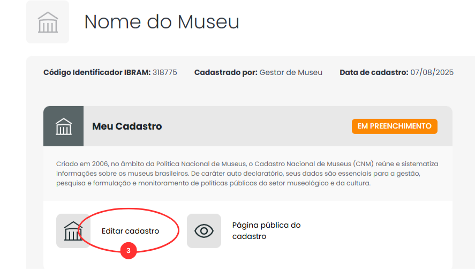Click the museum logo beside Nome do Museu
The width and height of the screenshot is (475, 269).
pos(48,22)
